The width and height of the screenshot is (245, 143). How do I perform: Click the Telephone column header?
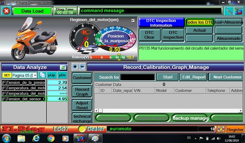[218, 91]
